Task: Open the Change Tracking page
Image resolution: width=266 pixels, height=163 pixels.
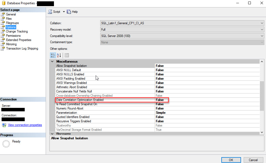Action: pos(17,31)
